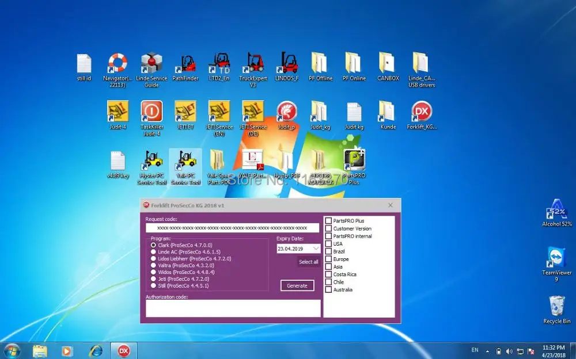Tick the Chile checkbox
The width and height of the screenshot is (576, 359).
click(328, 282)
